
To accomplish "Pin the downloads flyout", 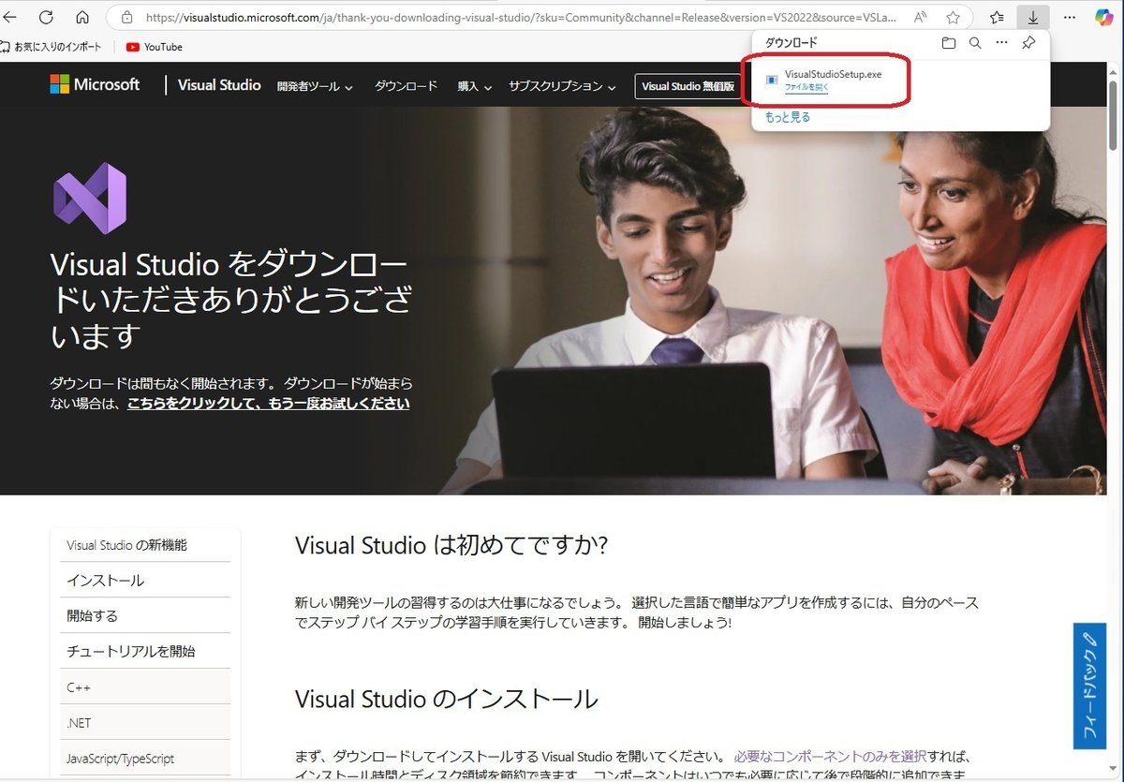I will point(1028,42).
